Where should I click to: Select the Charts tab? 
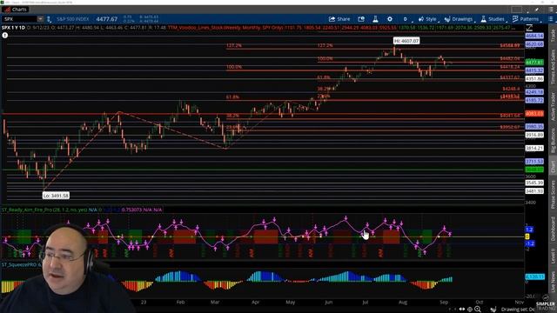click(x=16, y=10)
